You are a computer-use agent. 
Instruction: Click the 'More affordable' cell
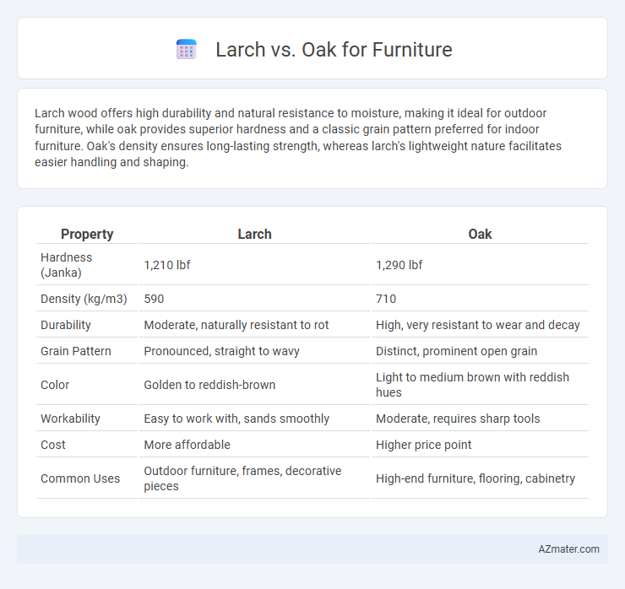[187, 445]
